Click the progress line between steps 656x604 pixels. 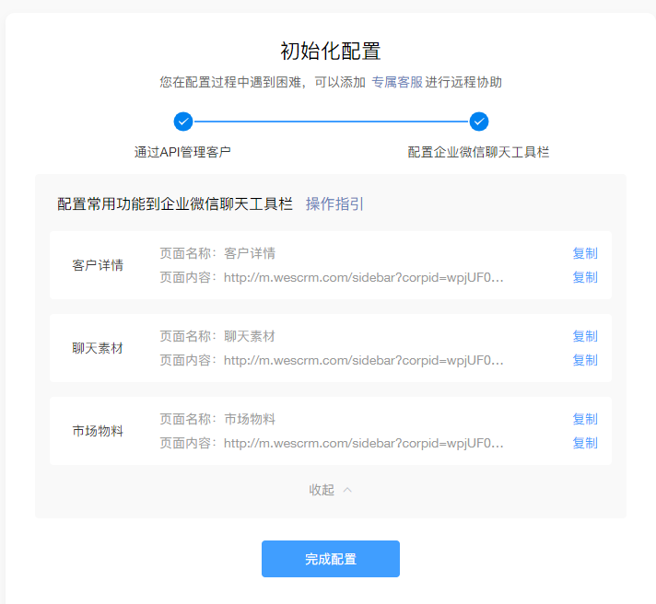[331, 122]
